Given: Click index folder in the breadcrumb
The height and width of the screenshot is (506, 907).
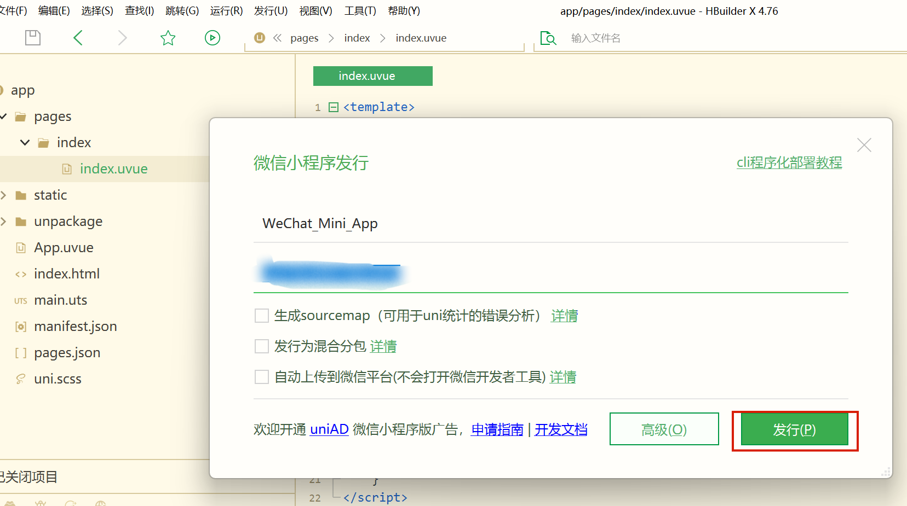Looking at the screenshot, I should (357, 38).
